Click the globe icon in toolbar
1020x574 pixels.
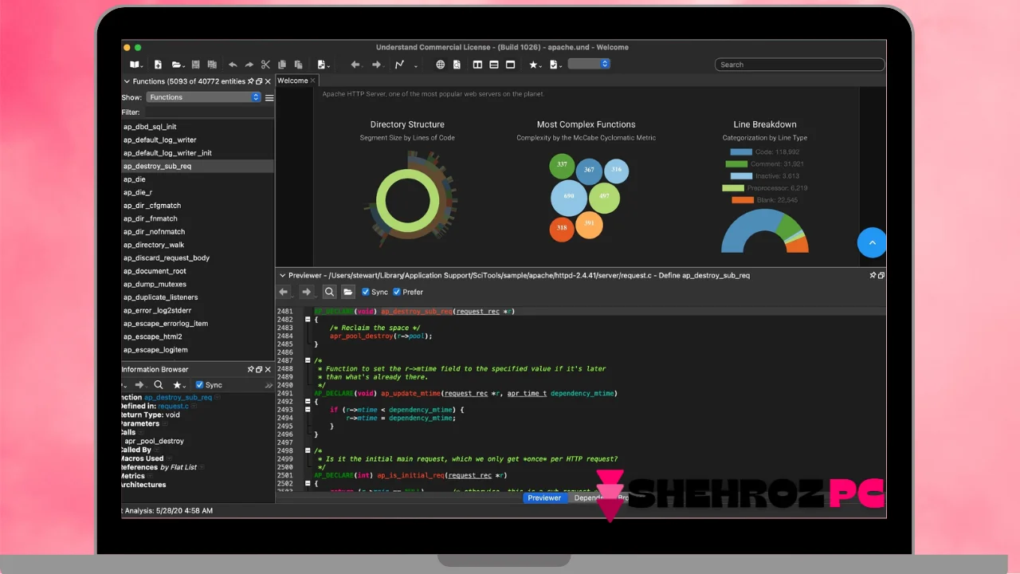coord(440,65)
